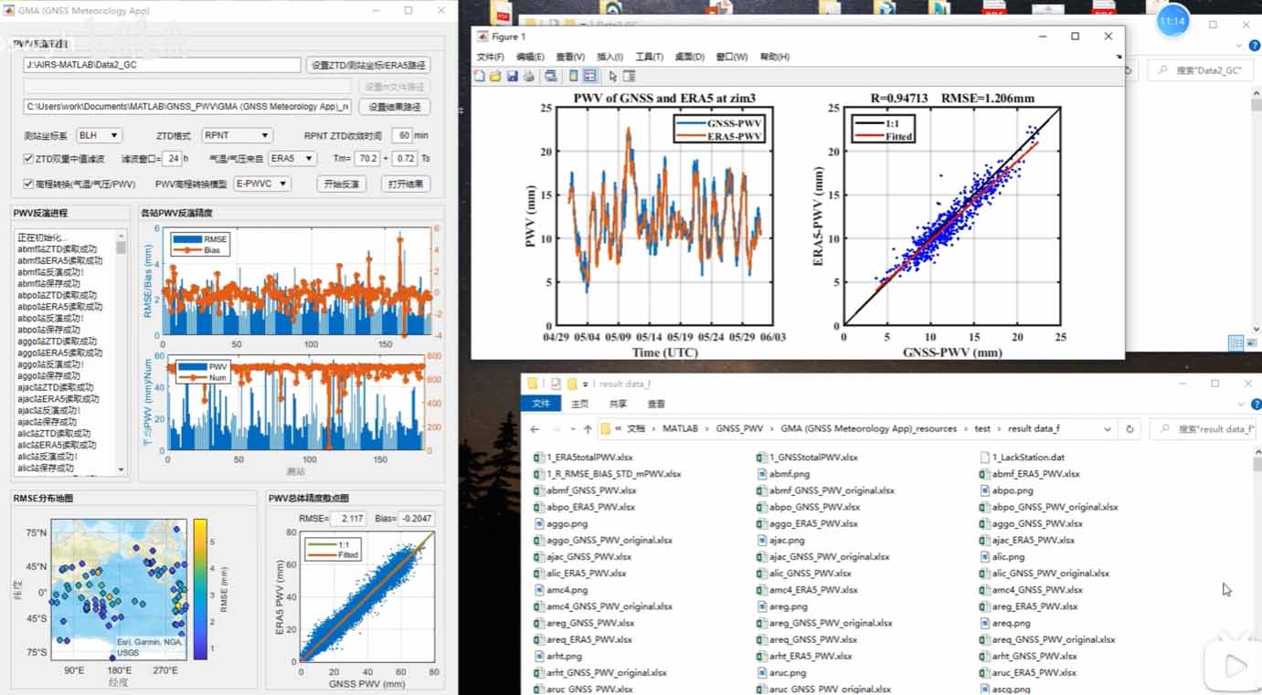Switch to the 查看 tab in Explorer

point(656,404)
